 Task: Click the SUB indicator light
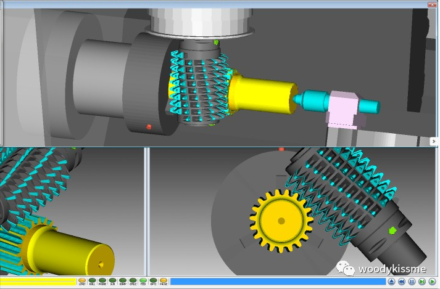(112, 282)
